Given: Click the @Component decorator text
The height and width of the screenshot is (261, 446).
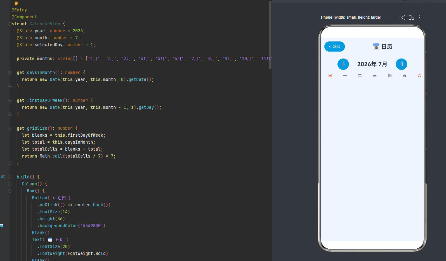Looking at the screenshot, I should click(x=24, y=17).
